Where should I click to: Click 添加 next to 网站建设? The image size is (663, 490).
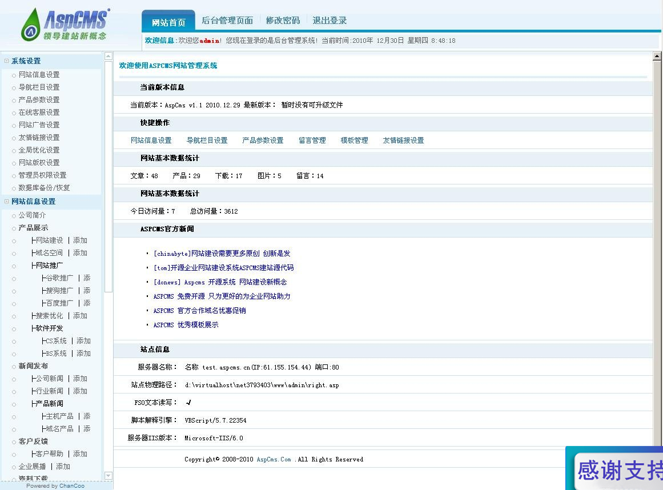pos(80,240)
